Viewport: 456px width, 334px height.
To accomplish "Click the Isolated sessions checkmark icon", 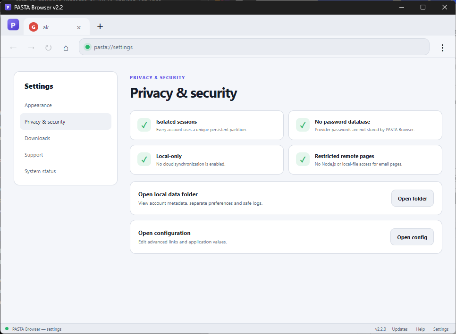I will (144, 125).
